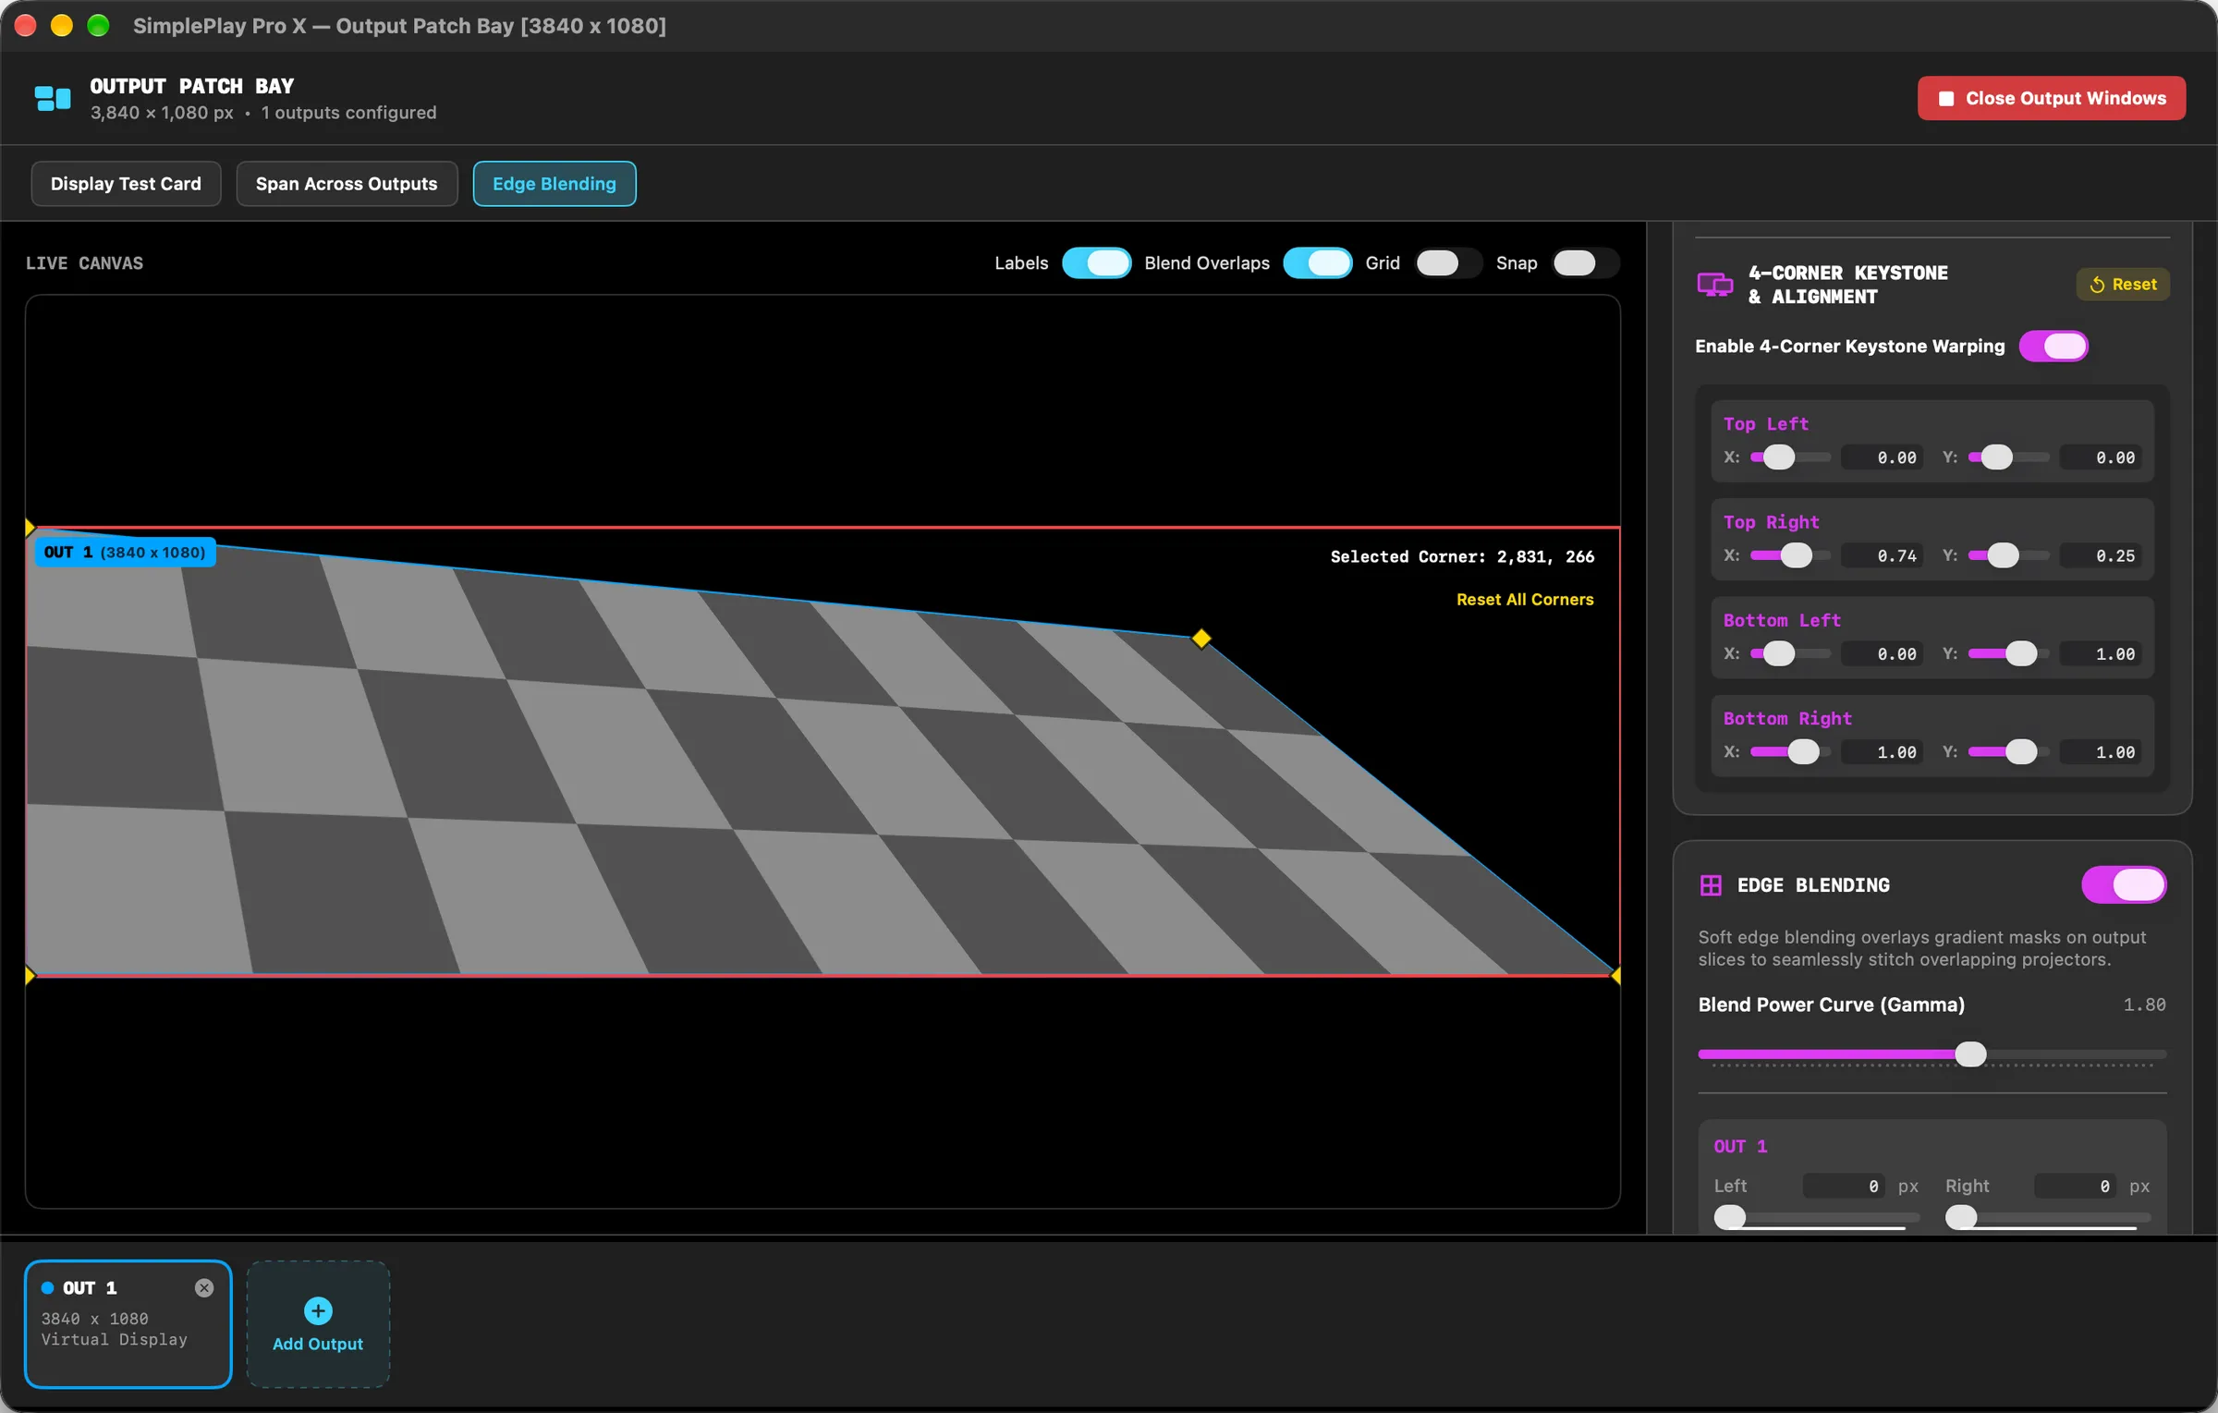Reset the keystone alignment settings
This screenshot has height=1413, width=2218.
point(2123,285)
